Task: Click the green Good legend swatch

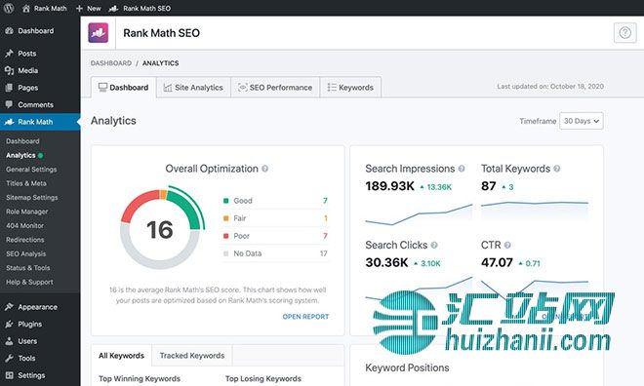Action: click(225, 201)
